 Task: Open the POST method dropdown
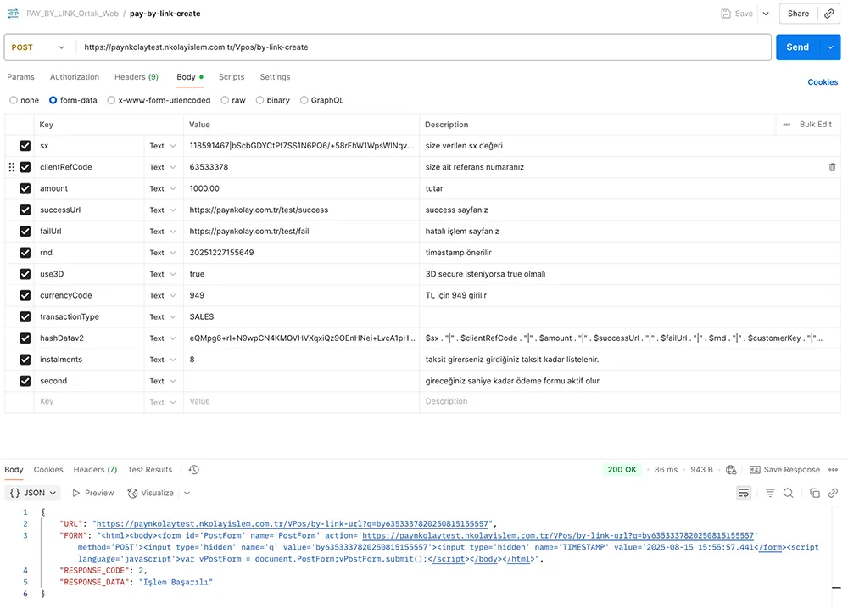tap(37, 47)
